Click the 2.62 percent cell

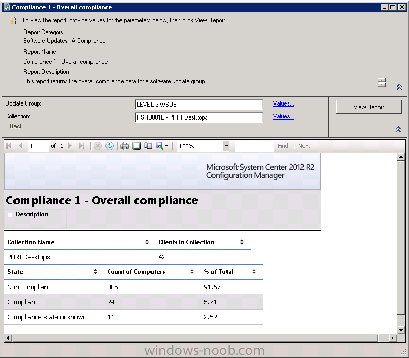pyautogui.click(x=210, y=317)
